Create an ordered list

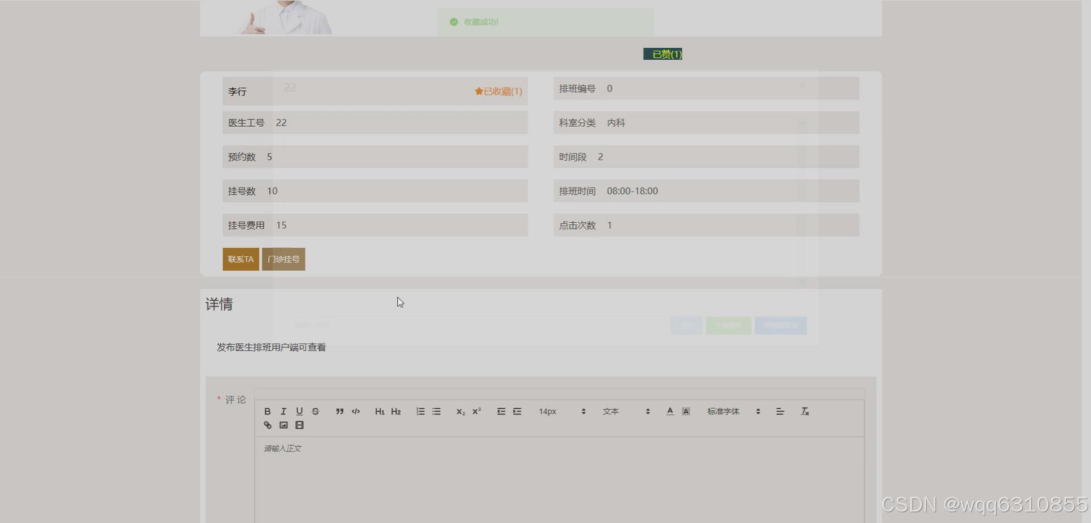coord(420,412)
